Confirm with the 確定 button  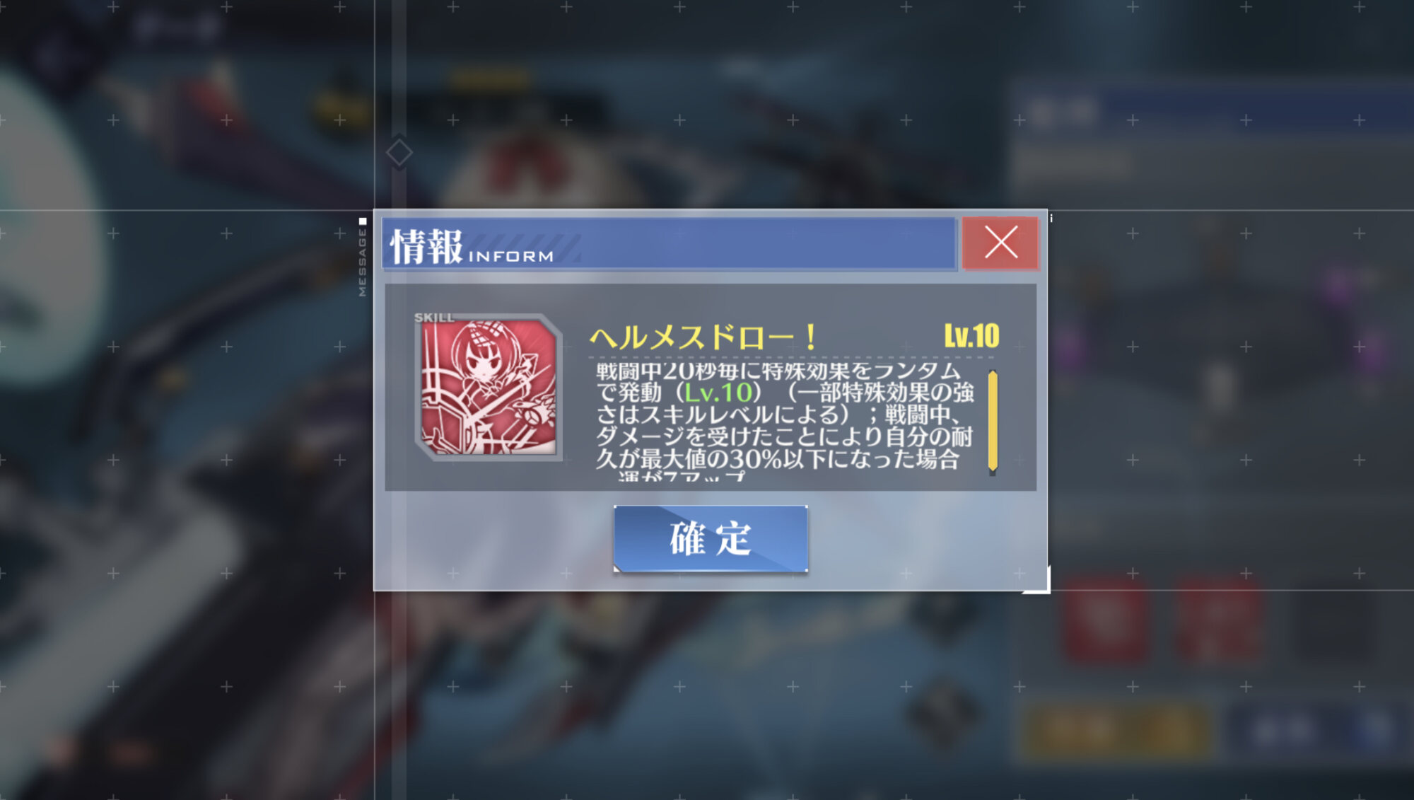pos(711,538)
